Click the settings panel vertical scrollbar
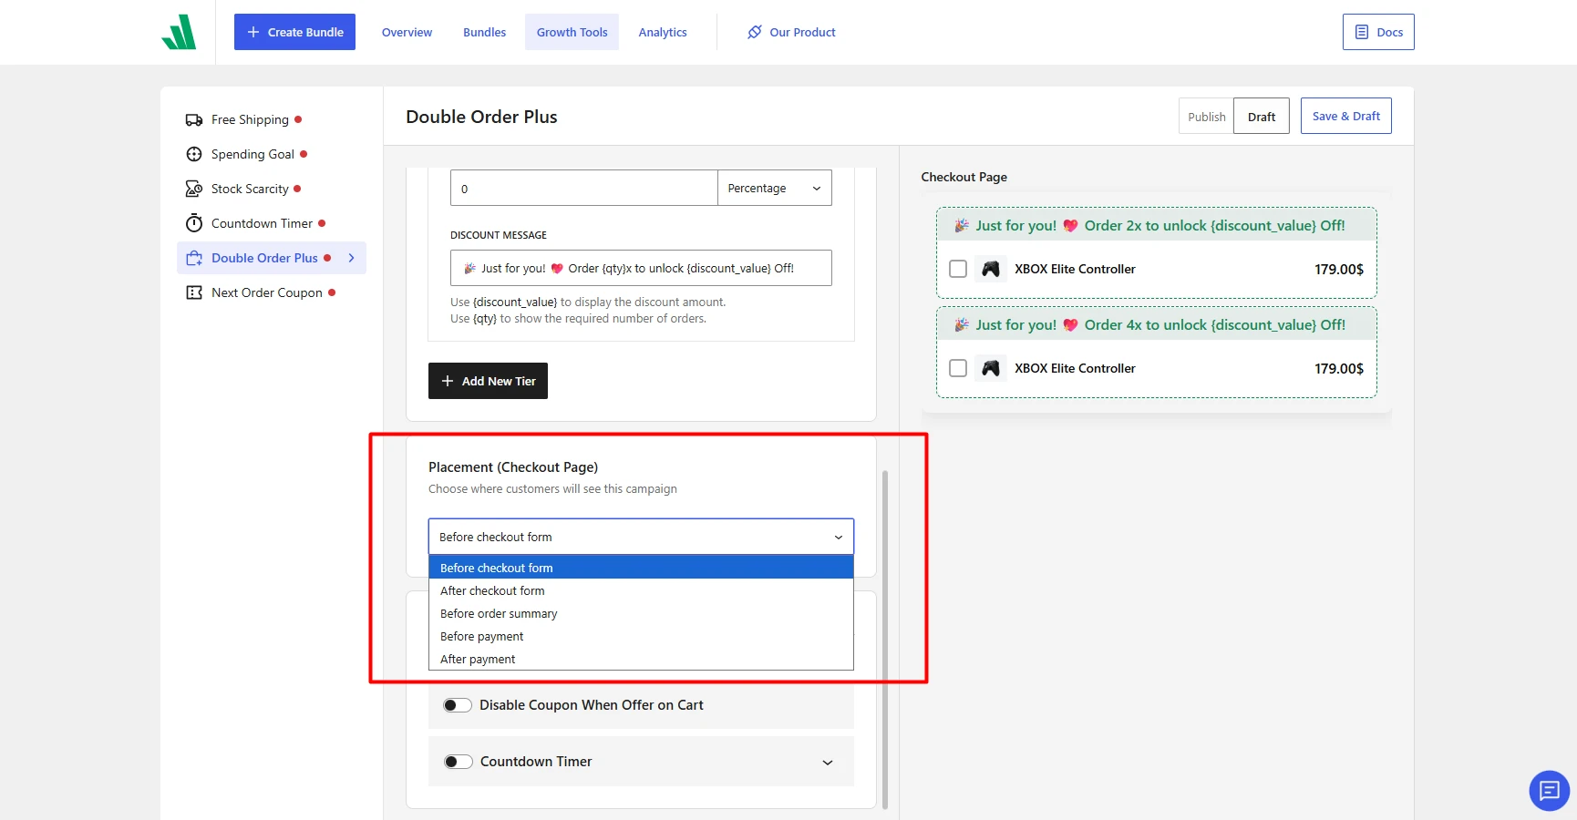 [885, 640]
